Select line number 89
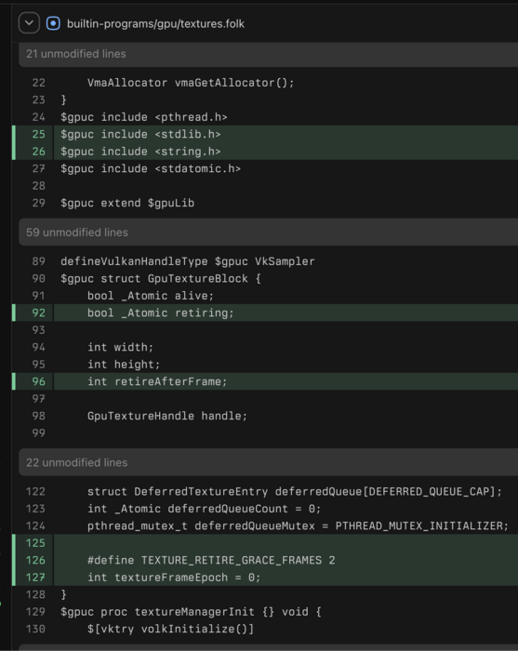The width and height of the screenshot is (518, 651). (39, 261)
